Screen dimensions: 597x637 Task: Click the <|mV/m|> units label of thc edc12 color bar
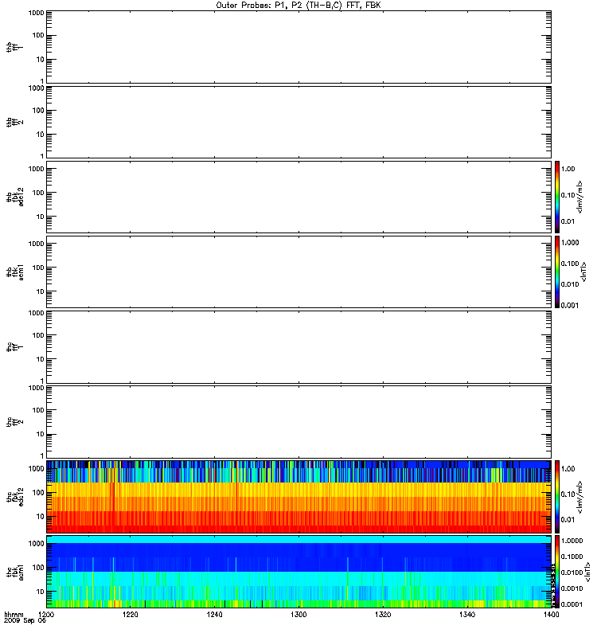[580, 496]
